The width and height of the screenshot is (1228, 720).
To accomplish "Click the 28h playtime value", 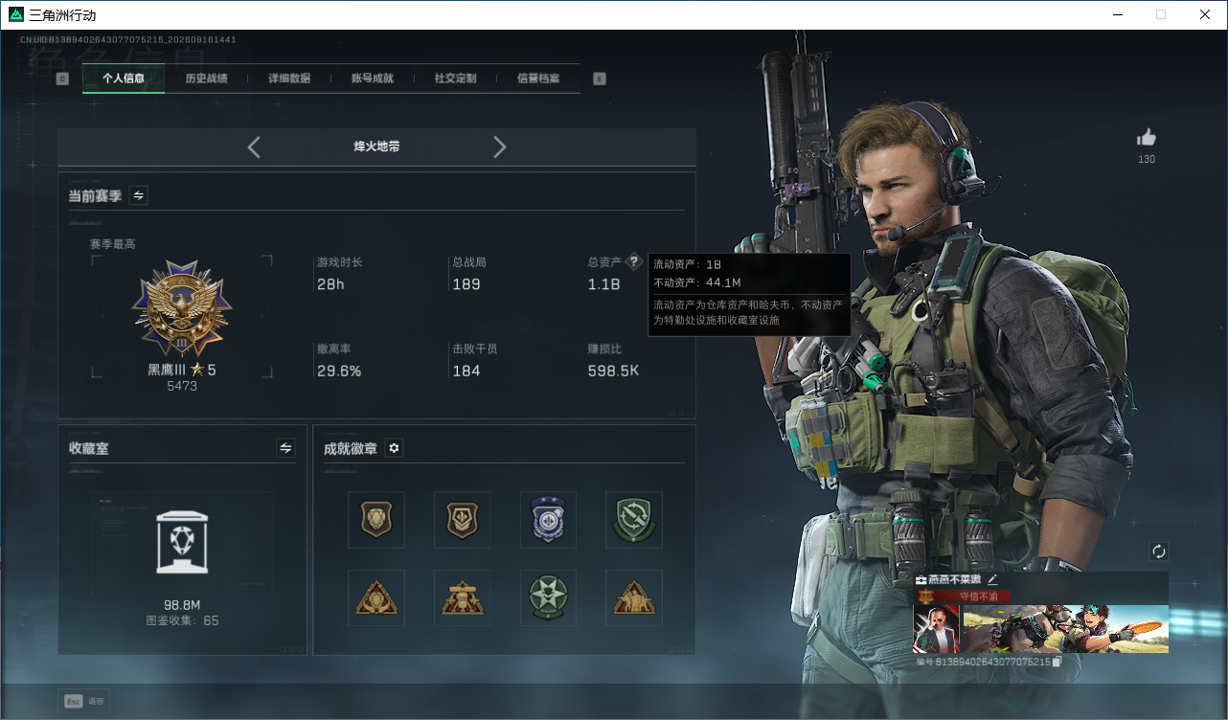I will click(x=330, y=284).
